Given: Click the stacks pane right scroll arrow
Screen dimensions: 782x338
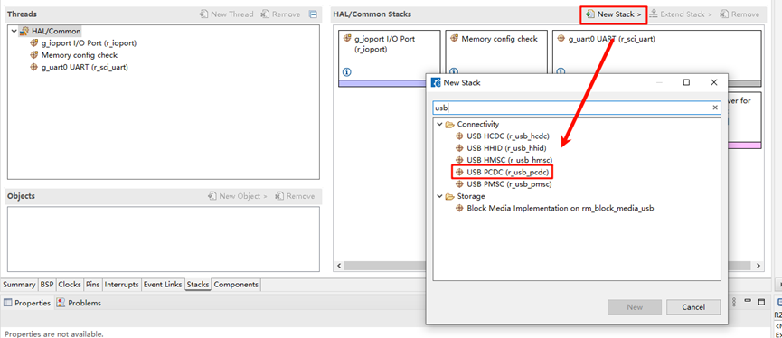Looking at the screenshot, I should (x=758, y=267).
